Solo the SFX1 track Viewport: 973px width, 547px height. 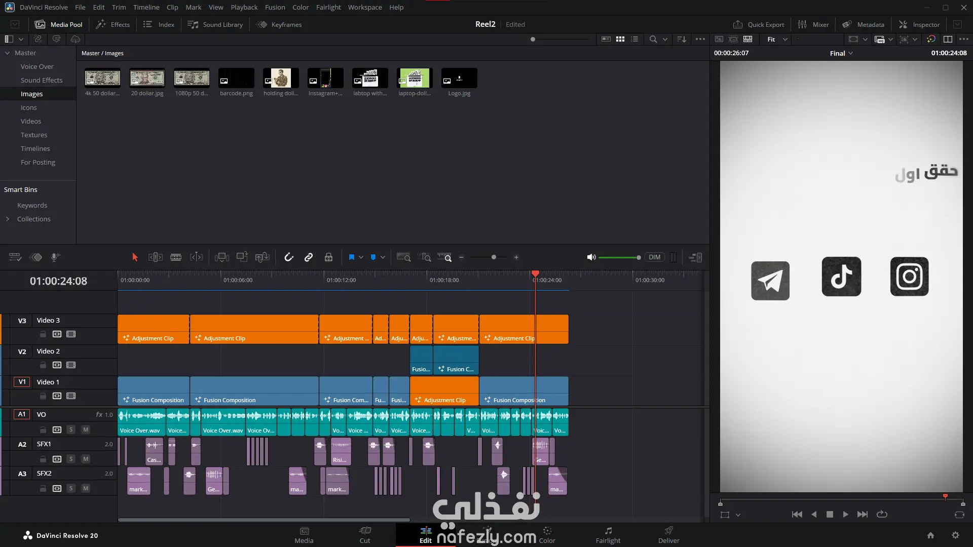click(71, 459)
